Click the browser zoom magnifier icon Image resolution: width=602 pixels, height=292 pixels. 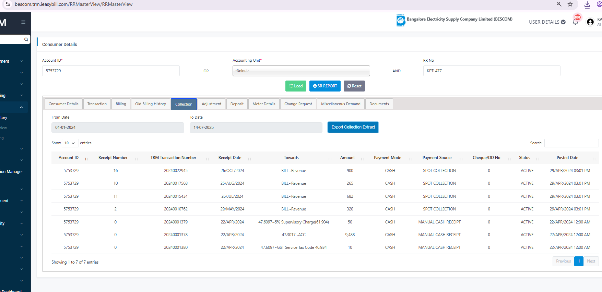coord(559,4)
